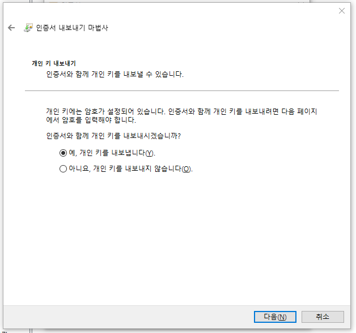This screenshot has width=356, height=333.
Task: Click the '인증서 내보내기 마법사' title text
Action: (72, 28)
